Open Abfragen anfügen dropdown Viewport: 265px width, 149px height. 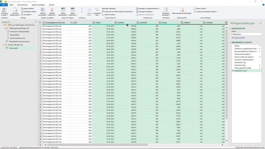tap(145, 12)
